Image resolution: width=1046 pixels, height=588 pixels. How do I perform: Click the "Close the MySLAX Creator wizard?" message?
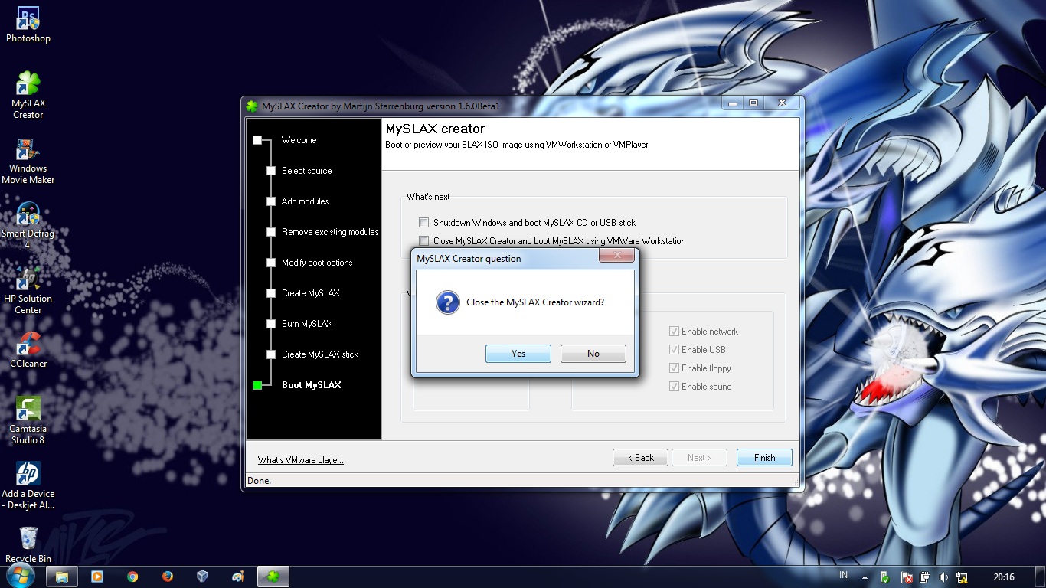[x=535, y=302]
